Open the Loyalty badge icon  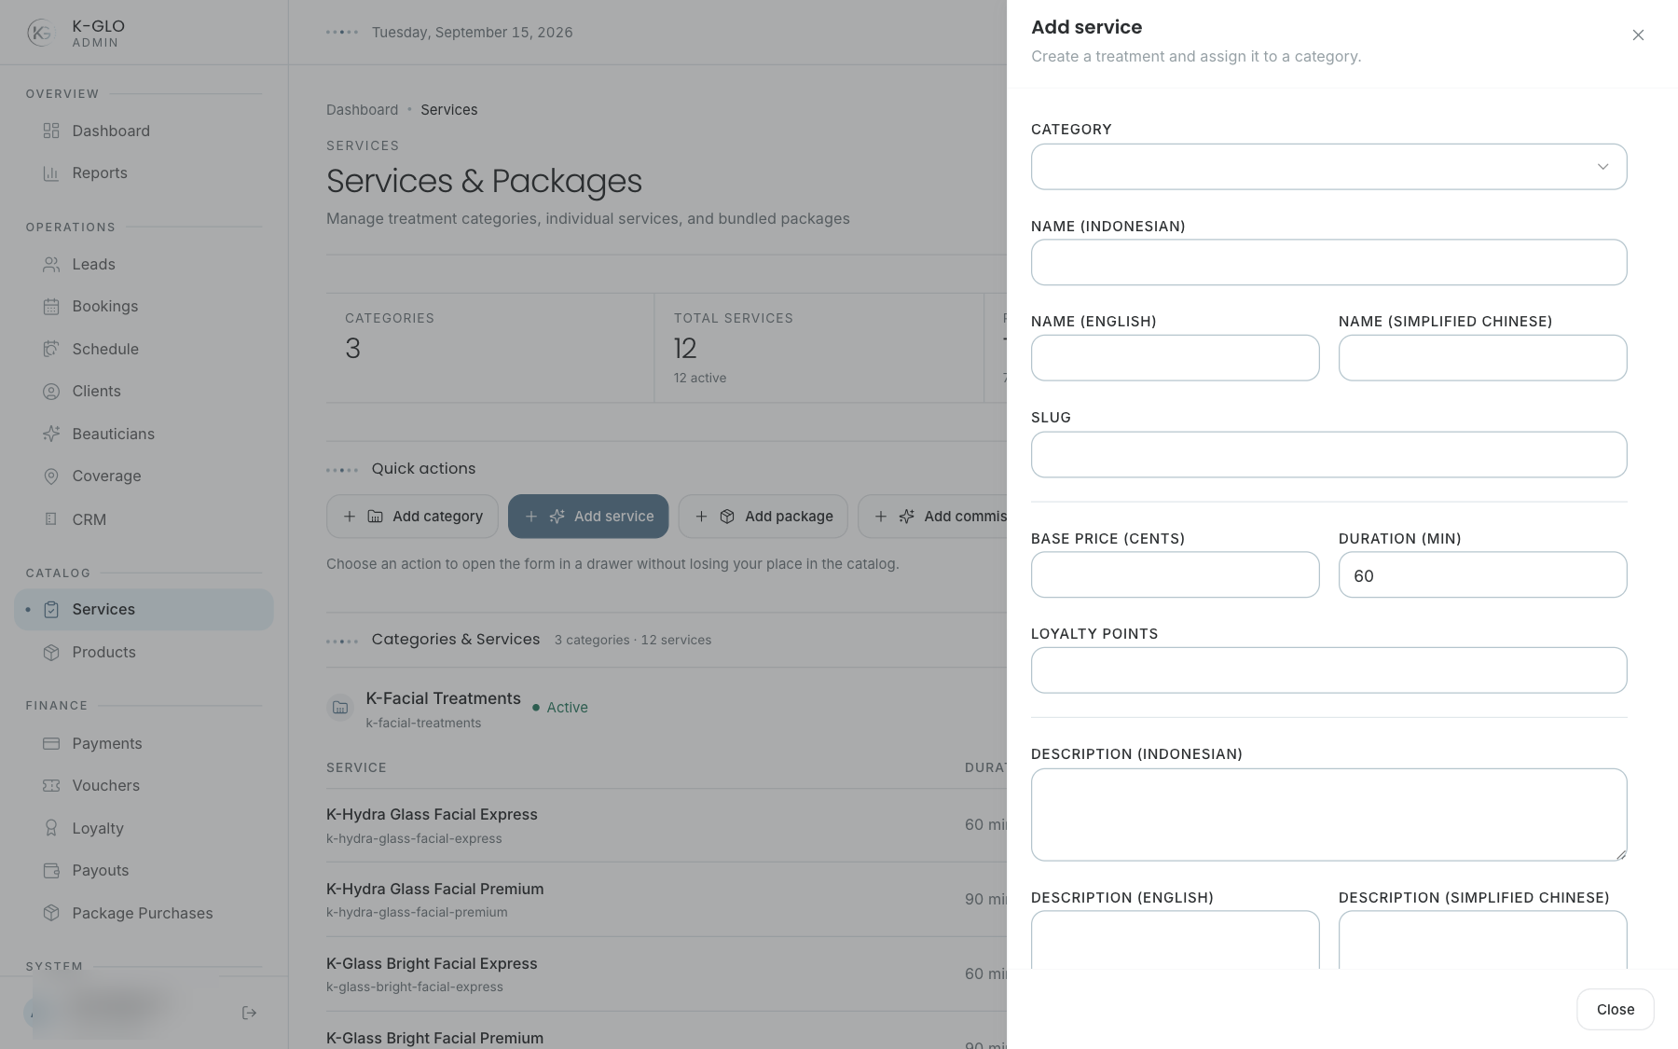click(51, 828)
